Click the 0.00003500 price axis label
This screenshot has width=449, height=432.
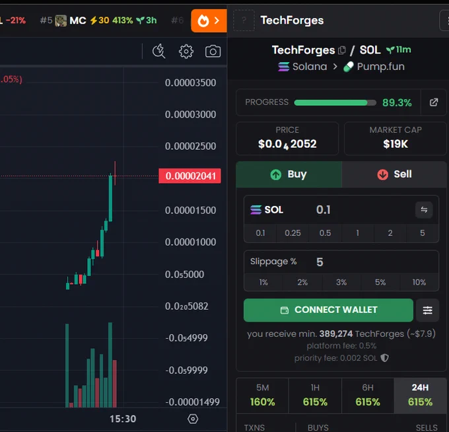[190, 83]
